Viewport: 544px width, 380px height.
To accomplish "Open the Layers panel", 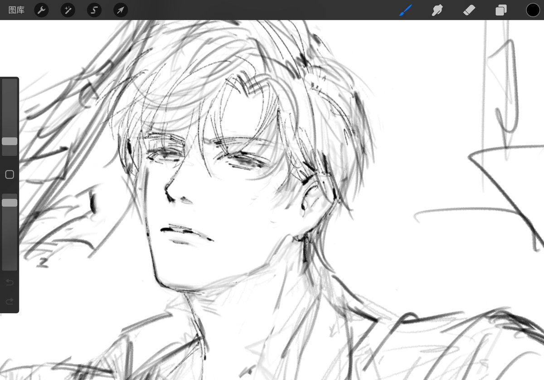I will pyautogui.click(x=501, y=10).
